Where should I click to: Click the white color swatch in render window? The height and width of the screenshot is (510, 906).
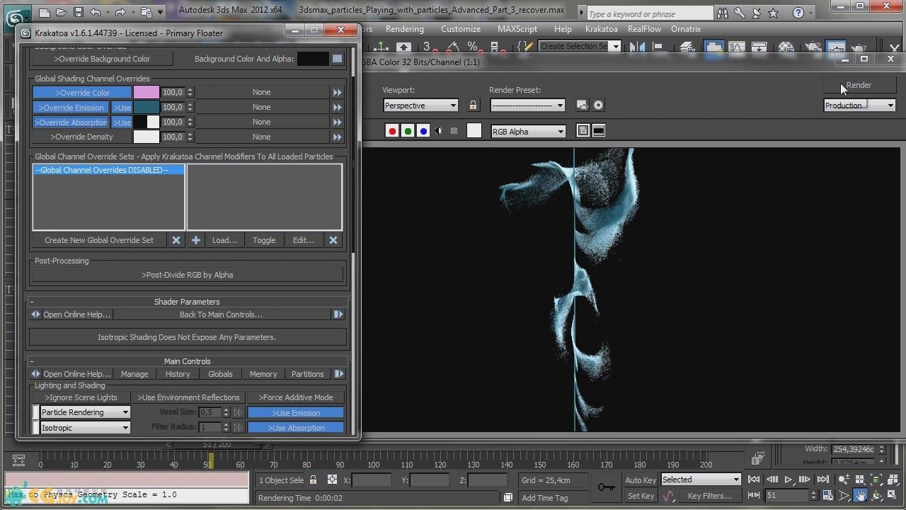pos(474,131)
